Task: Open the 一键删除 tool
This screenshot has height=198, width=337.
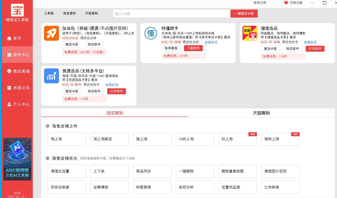Action: click(x=195, y=171)
